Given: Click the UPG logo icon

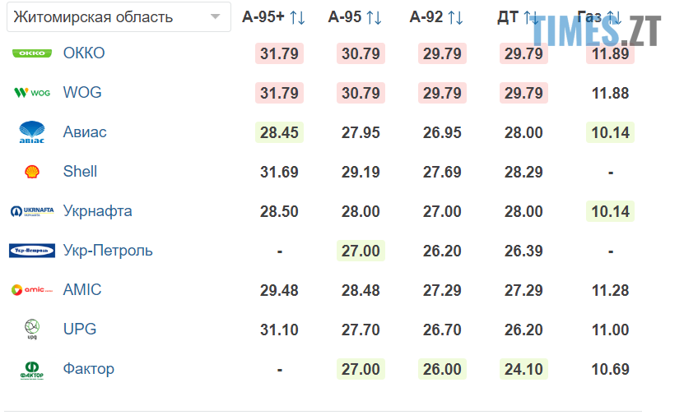Looking at the screenshot, I should coord(32,330).
